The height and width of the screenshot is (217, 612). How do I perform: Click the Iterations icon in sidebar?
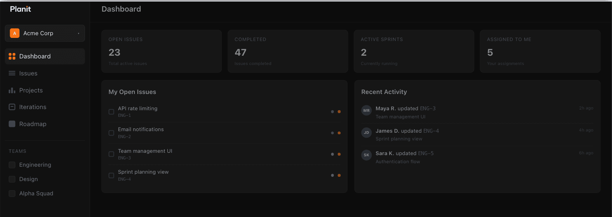click(12, 107)
